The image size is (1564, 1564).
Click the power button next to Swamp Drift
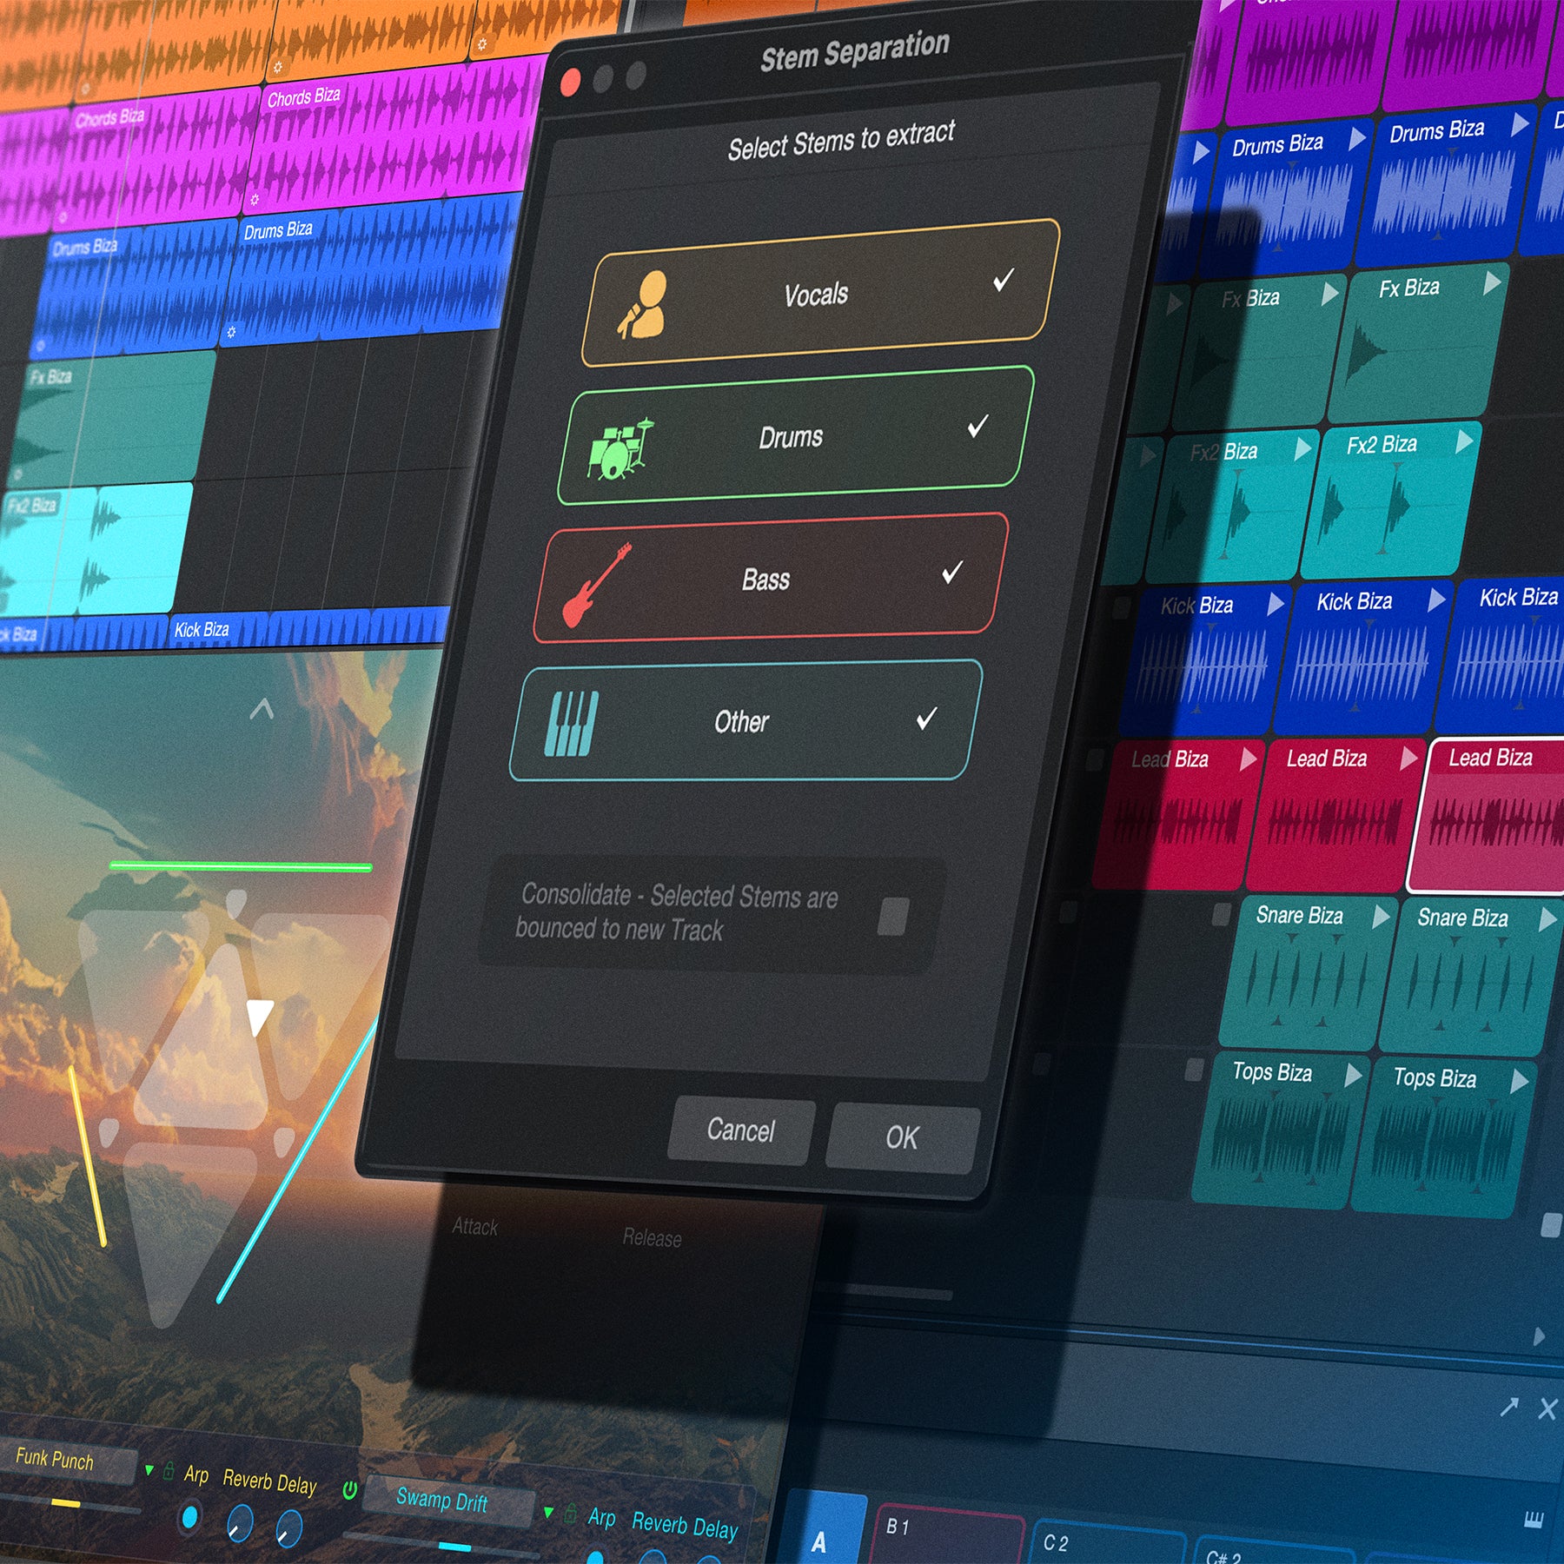tap(349, 1488)
